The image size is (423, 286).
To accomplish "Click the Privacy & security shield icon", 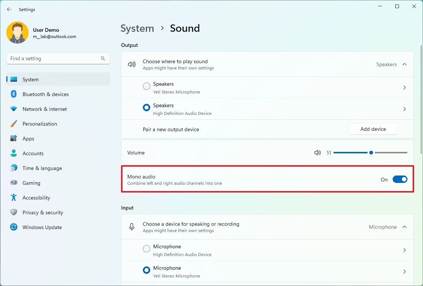I will coord(13,212).
